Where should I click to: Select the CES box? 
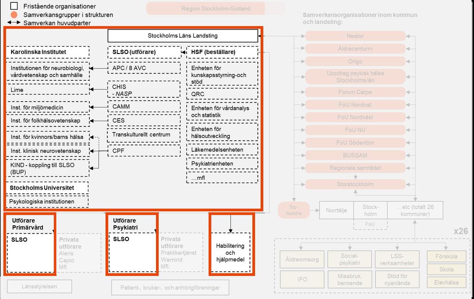(144, 120)
